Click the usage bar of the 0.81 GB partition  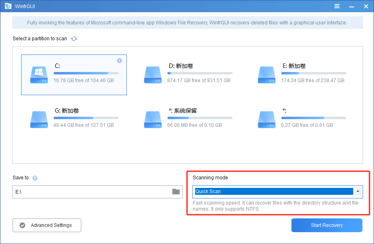(x=314, y=118)
